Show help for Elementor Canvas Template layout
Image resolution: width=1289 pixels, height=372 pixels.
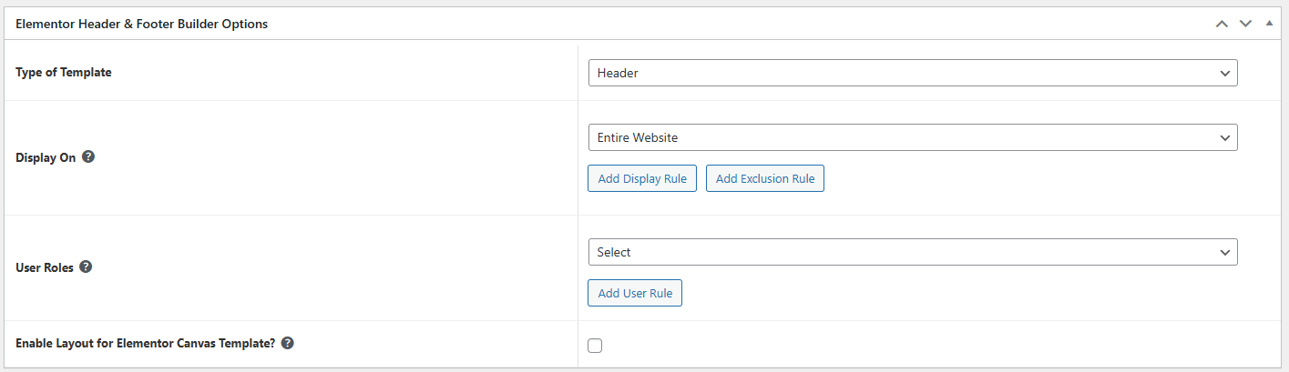tap(287, 343)
